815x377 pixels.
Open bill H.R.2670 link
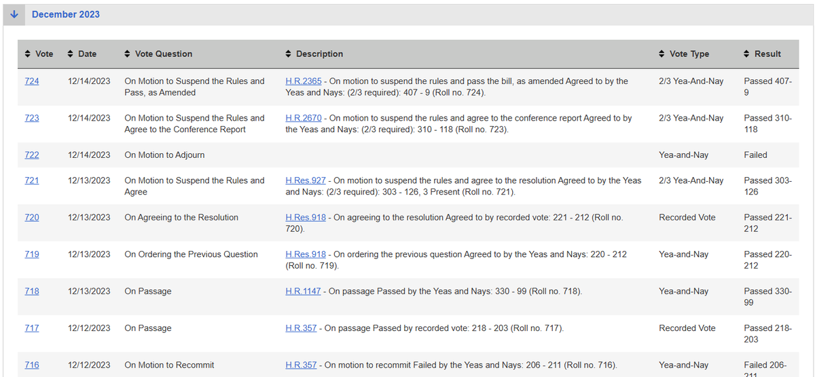tap(304, 118)
